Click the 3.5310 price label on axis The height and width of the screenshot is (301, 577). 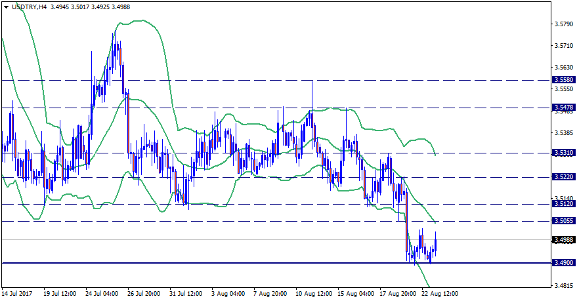point(564,153)
